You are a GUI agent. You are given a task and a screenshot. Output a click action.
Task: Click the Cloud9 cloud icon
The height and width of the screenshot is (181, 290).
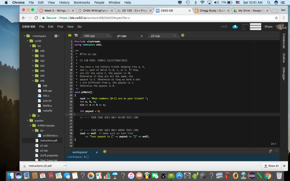pyautogui.click(x=235, y=27)
